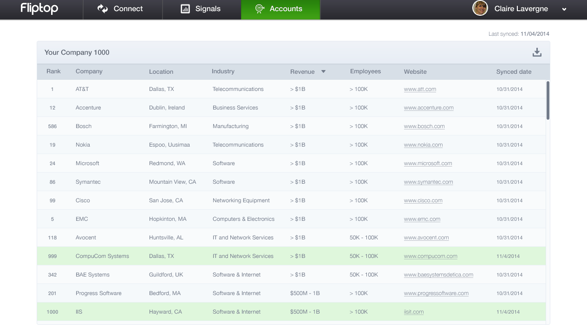Click the Fliptop logo

pyautogui.click(x=39, y=8)
